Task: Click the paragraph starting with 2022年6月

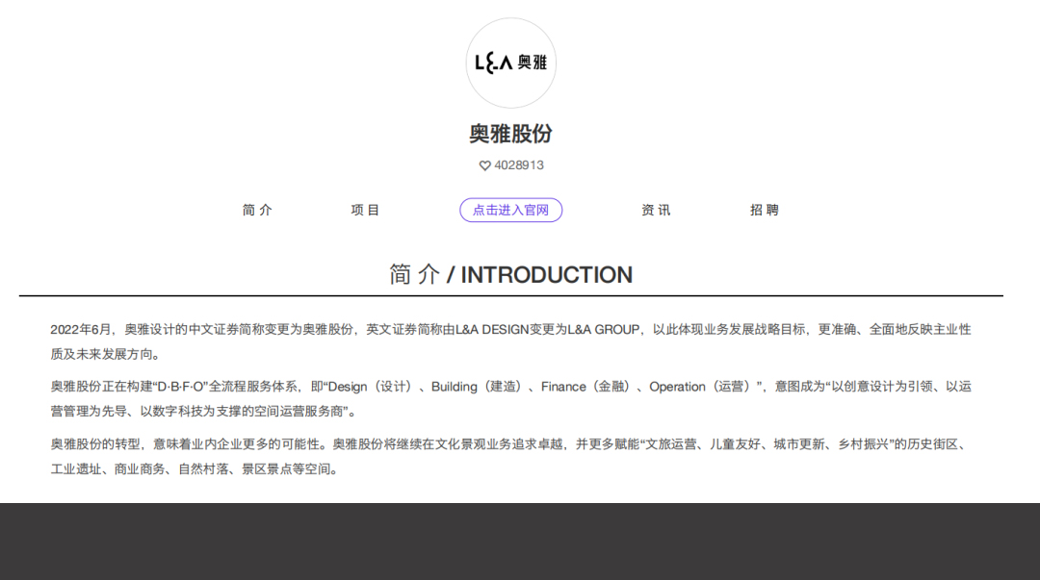Action: 510,341
